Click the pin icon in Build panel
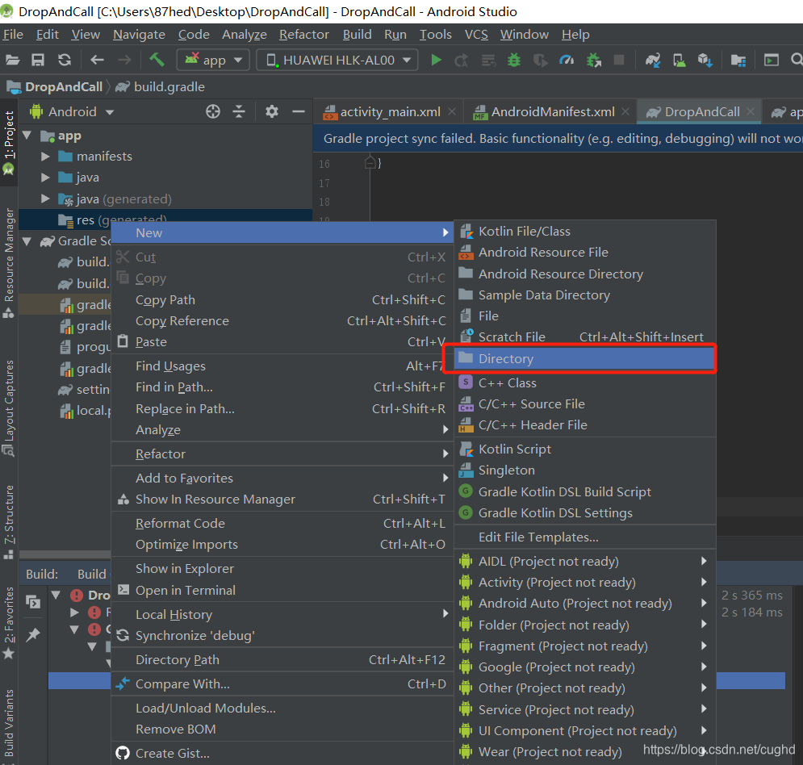The height and width of the screenshot is (765, 803). click(x=33, y=635)
